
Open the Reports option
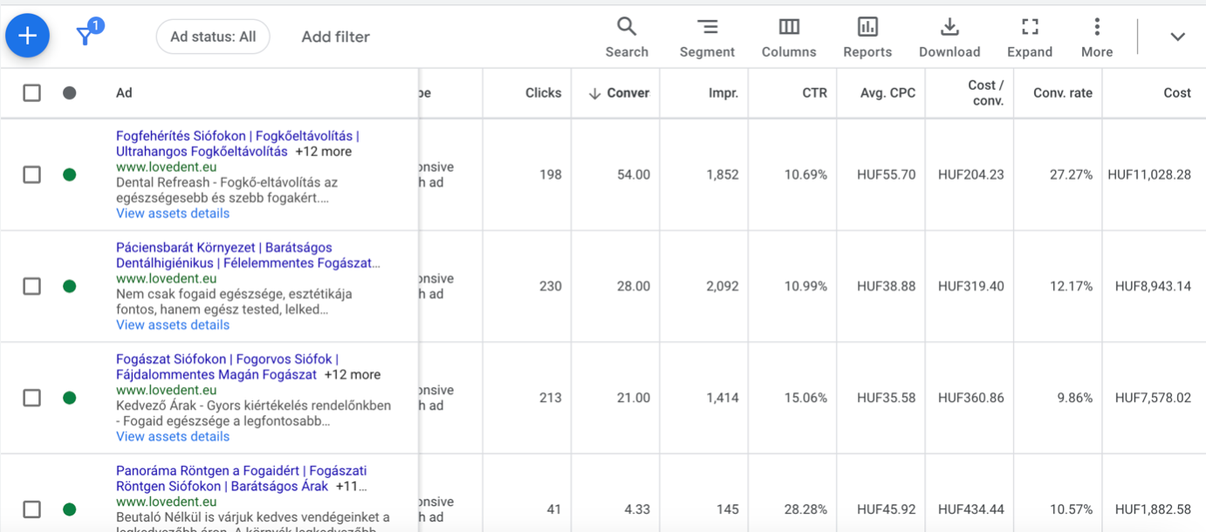pos(867,38)
